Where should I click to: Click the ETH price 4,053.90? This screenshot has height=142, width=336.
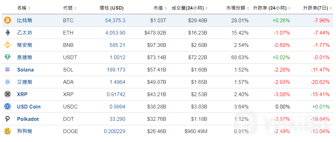[x=115, y=33]
